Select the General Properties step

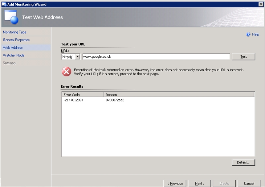[x=16, y=40]
